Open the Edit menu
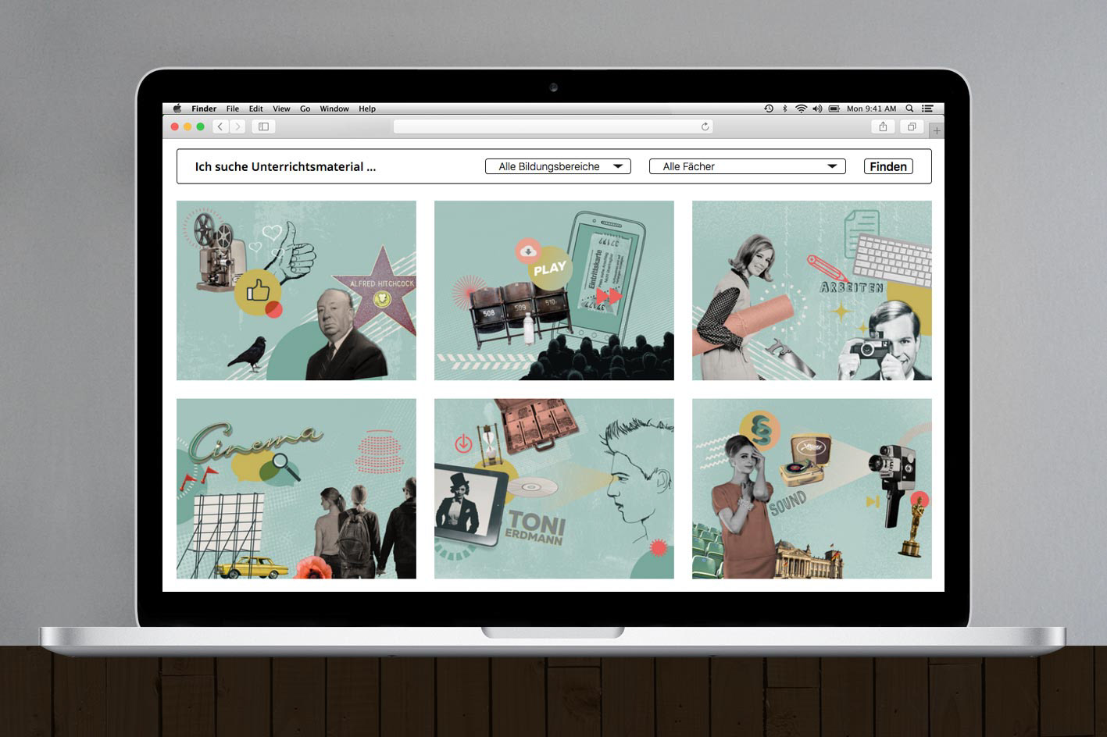Viewport: 1107px width, 737px height. (256, 109)
